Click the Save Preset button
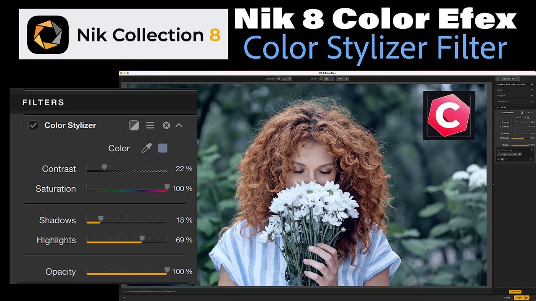Screen dimensions: 536x301 515,291
